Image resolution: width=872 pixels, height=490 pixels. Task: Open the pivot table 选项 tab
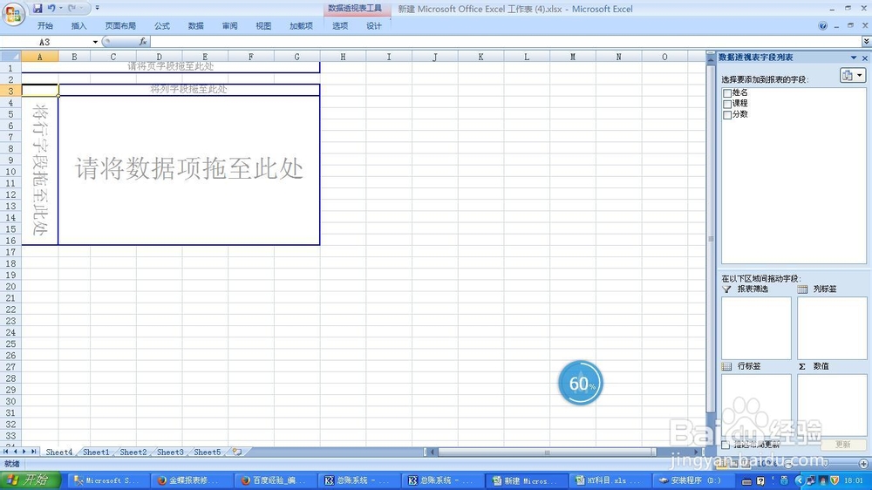tap(340, 26)
